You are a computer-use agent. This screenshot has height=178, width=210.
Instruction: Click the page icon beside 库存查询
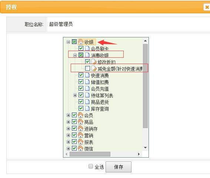click(x=87, y=108)
